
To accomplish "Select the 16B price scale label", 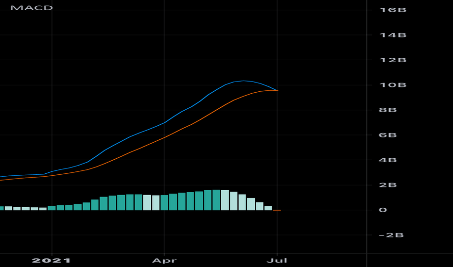I will tap(393, 10).
